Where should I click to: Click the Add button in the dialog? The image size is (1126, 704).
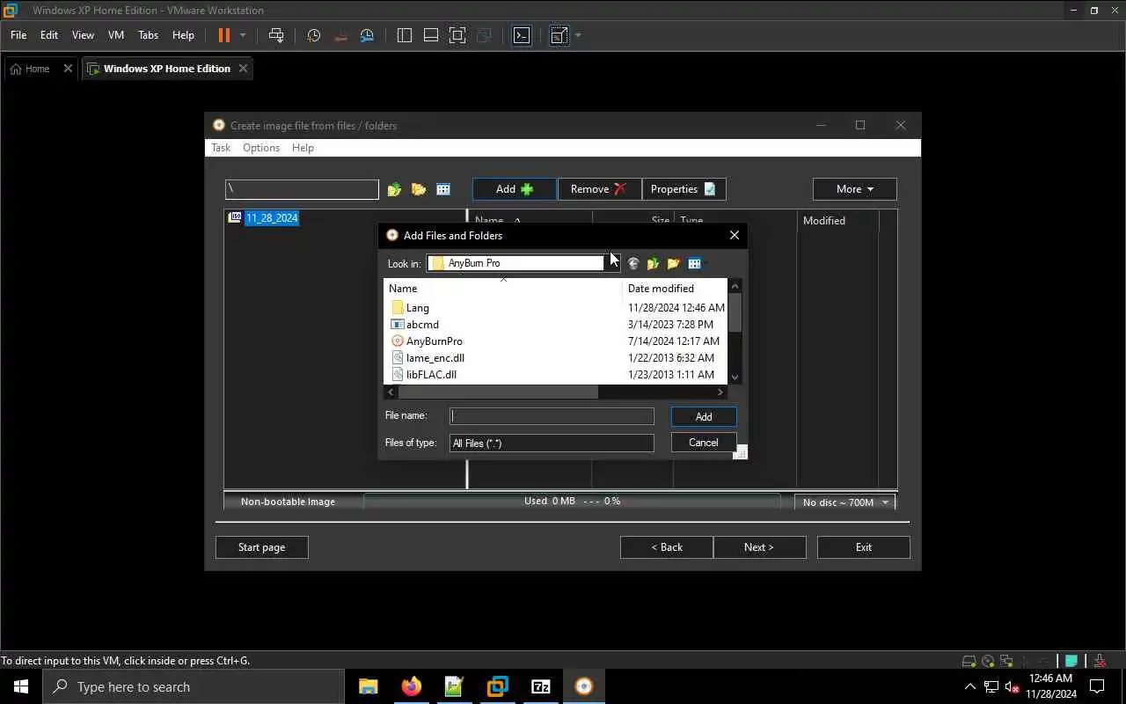pos(704,416)
